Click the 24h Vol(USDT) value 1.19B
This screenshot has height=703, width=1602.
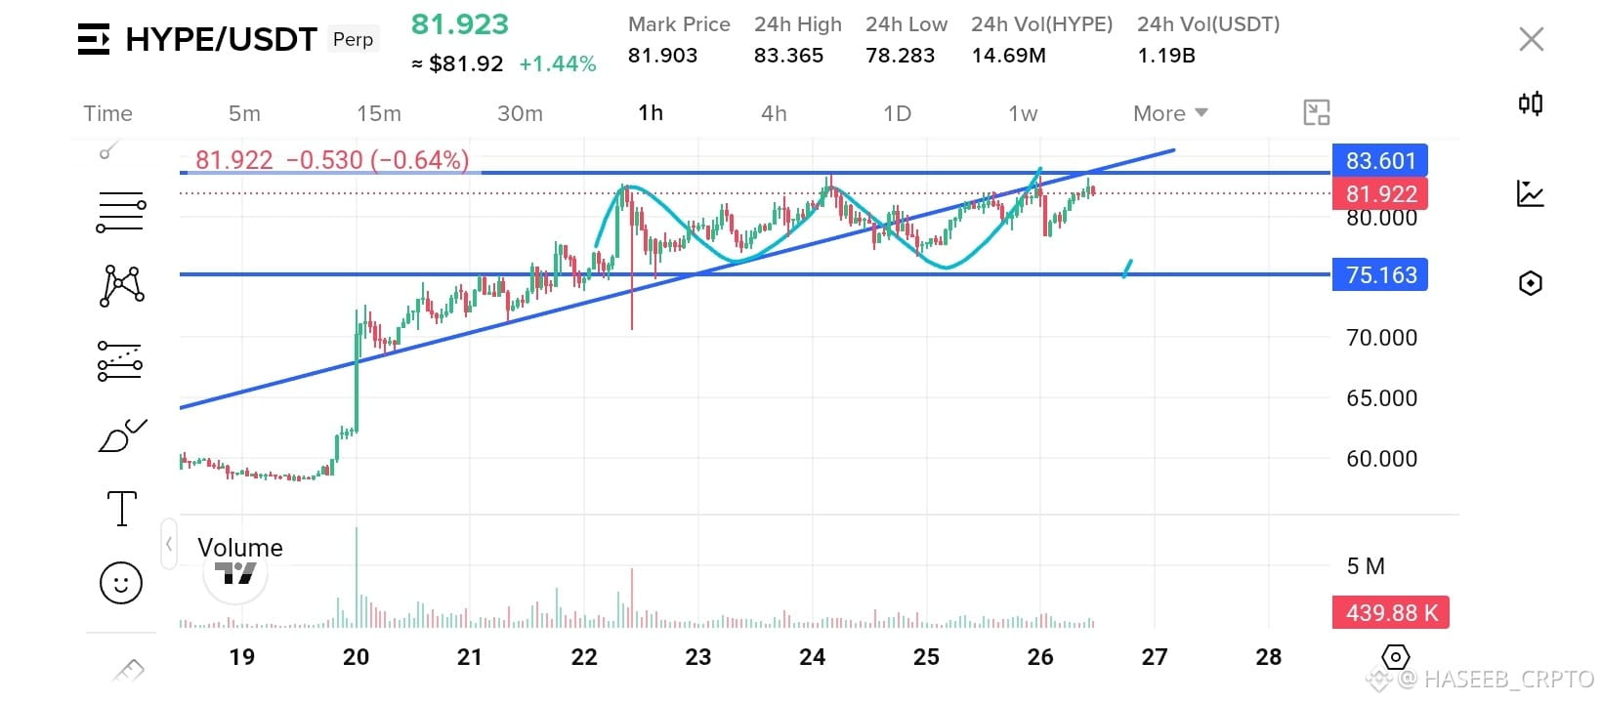(1166, 56)
